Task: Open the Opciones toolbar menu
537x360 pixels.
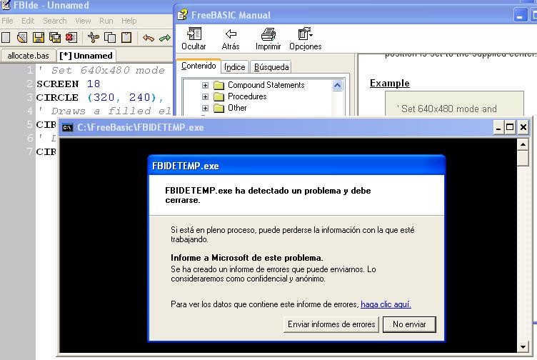Action: coord(306,39)
